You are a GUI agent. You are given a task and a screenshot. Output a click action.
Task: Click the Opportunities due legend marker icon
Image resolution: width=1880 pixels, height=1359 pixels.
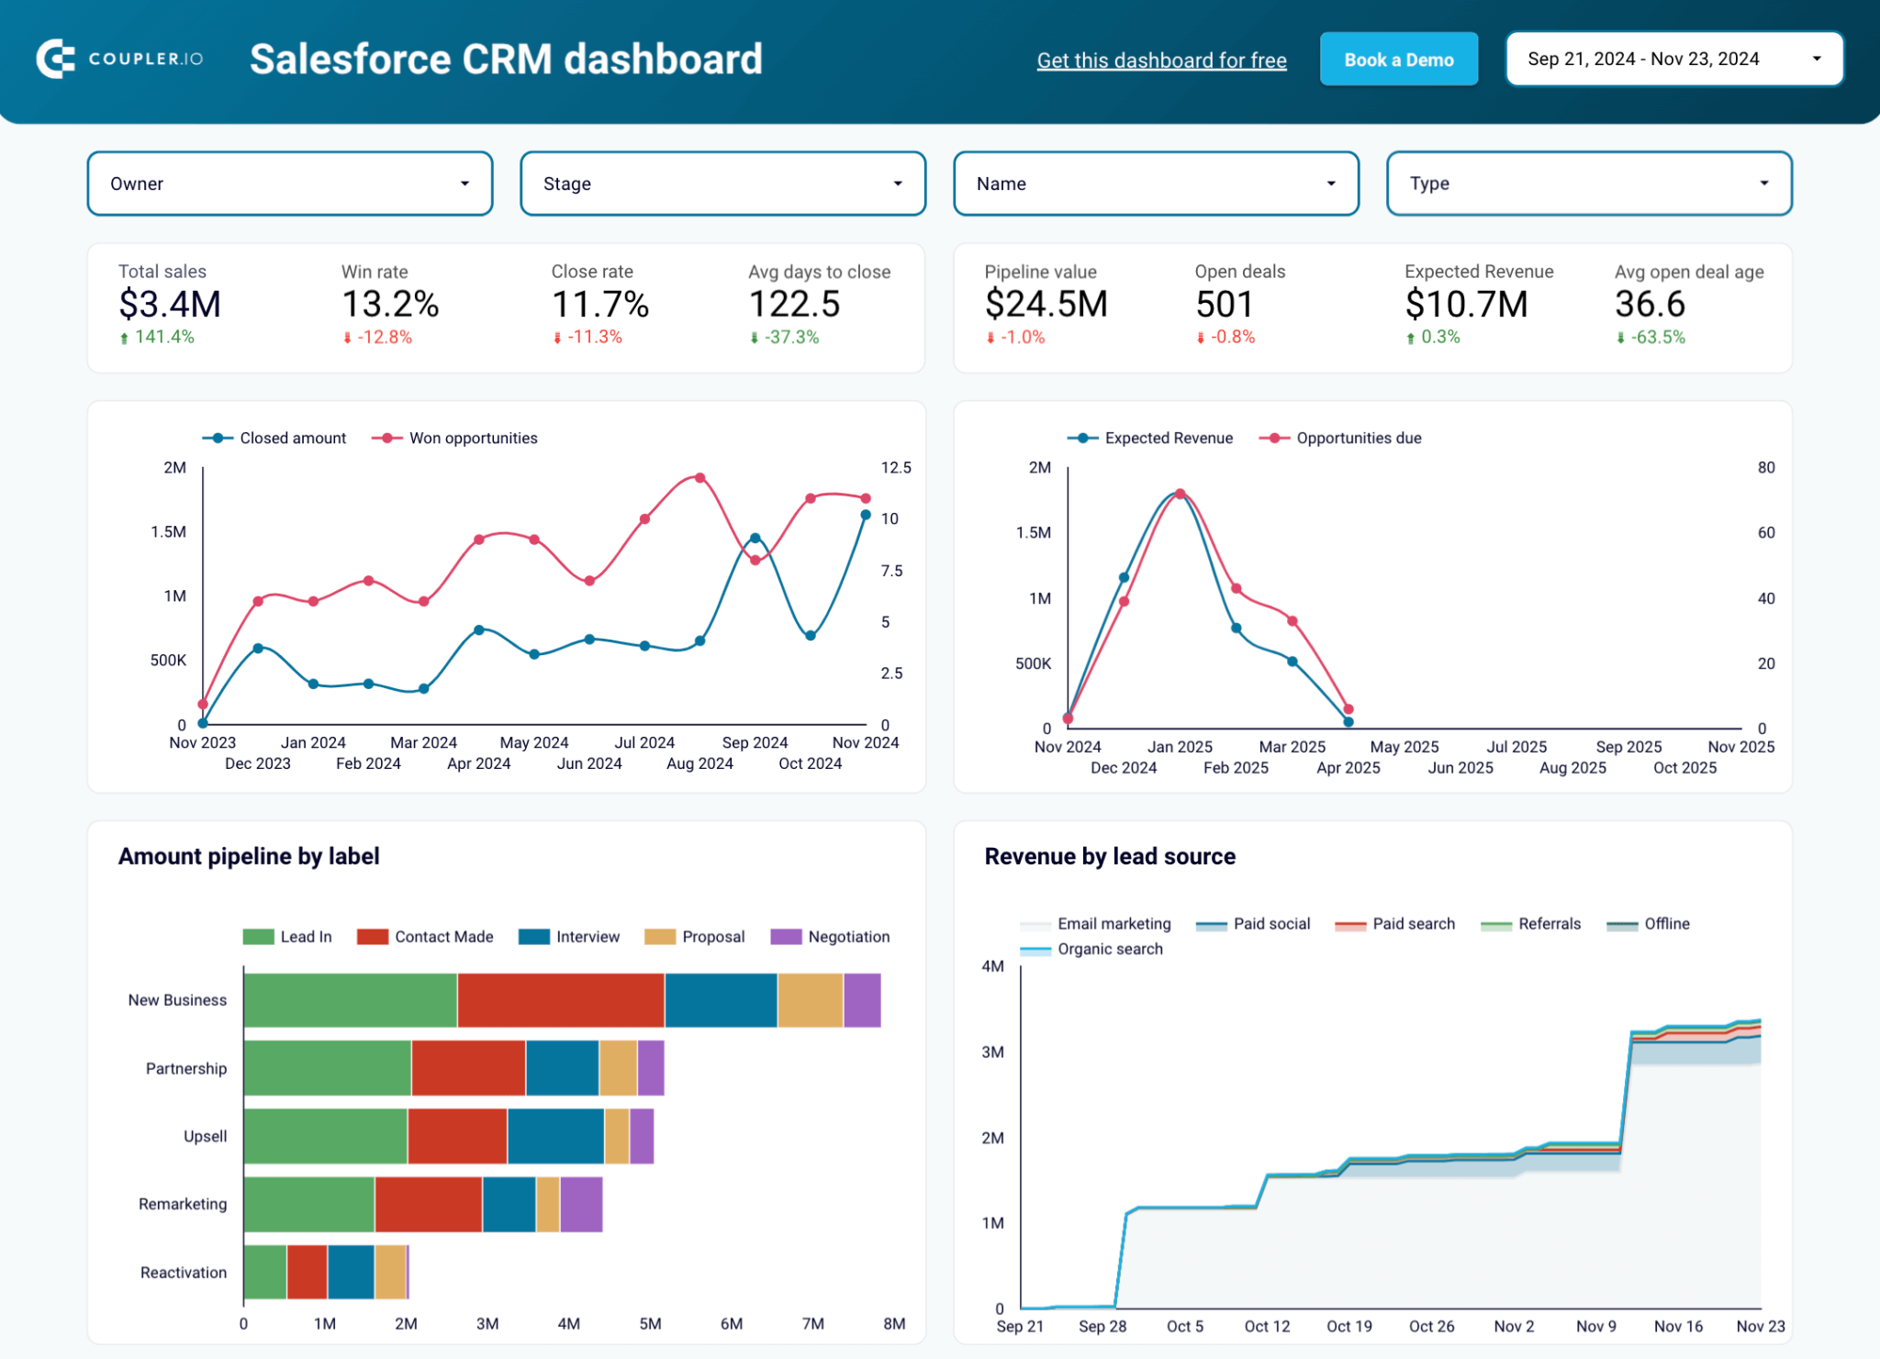(1274, 438)
